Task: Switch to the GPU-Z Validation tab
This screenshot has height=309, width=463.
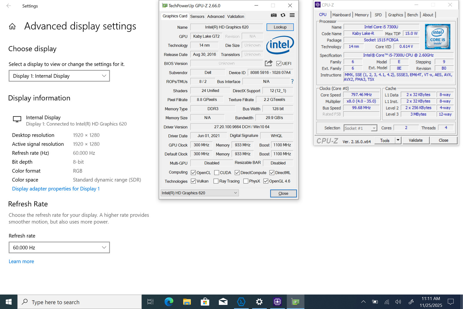Action: 236,17
